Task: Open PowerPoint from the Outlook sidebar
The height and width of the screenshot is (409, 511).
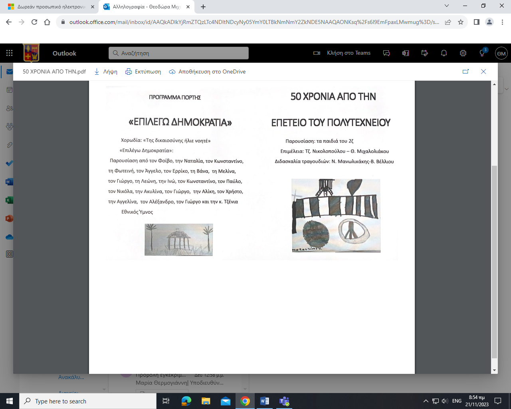Action: tap(10, 218)
